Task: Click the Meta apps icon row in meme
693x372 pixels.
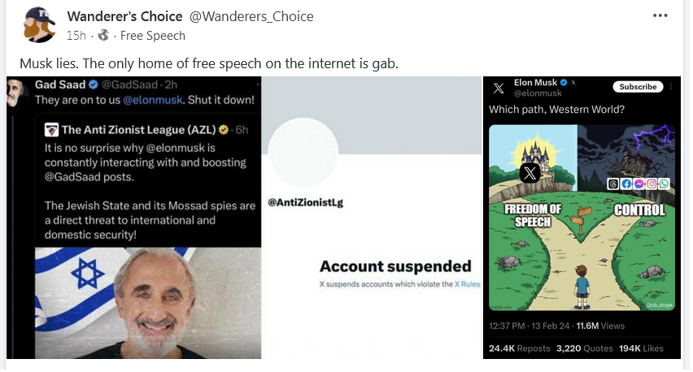Action: (x=639, y=184)
